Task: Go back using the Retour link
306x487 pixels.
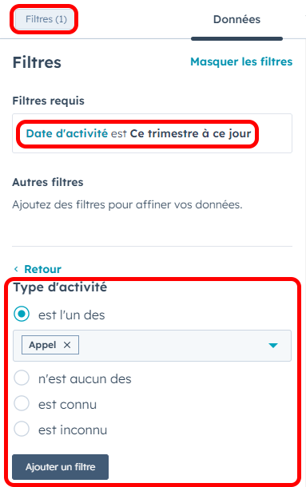Action: (x=42, y=269)
